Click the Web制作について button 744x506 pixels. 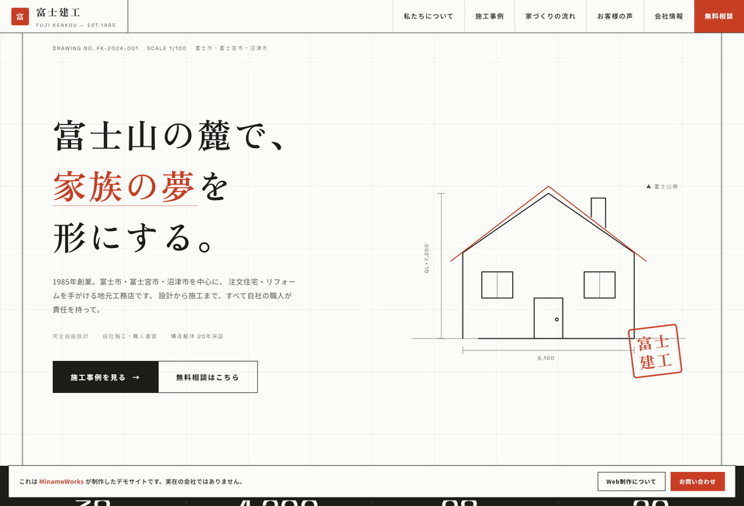[631, 481]
